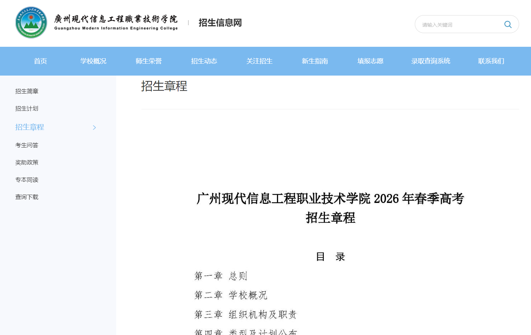Open the 关注招生 navigation item

coord(259,61)
